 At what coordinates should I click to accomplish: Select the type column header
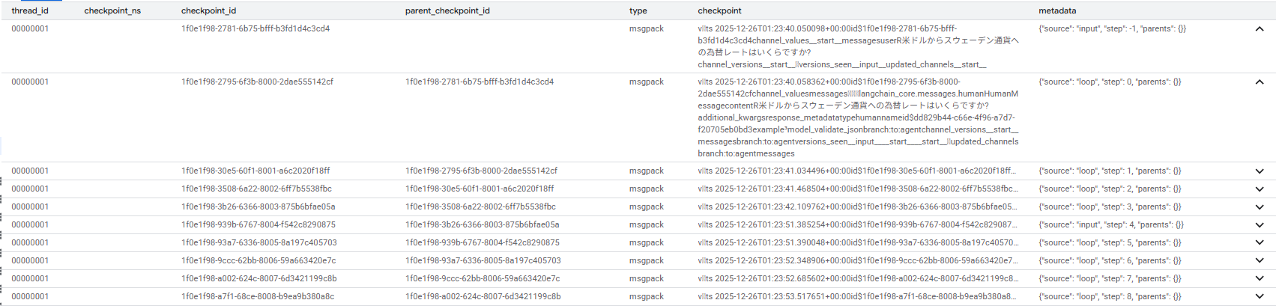click(x=638, y=10)
